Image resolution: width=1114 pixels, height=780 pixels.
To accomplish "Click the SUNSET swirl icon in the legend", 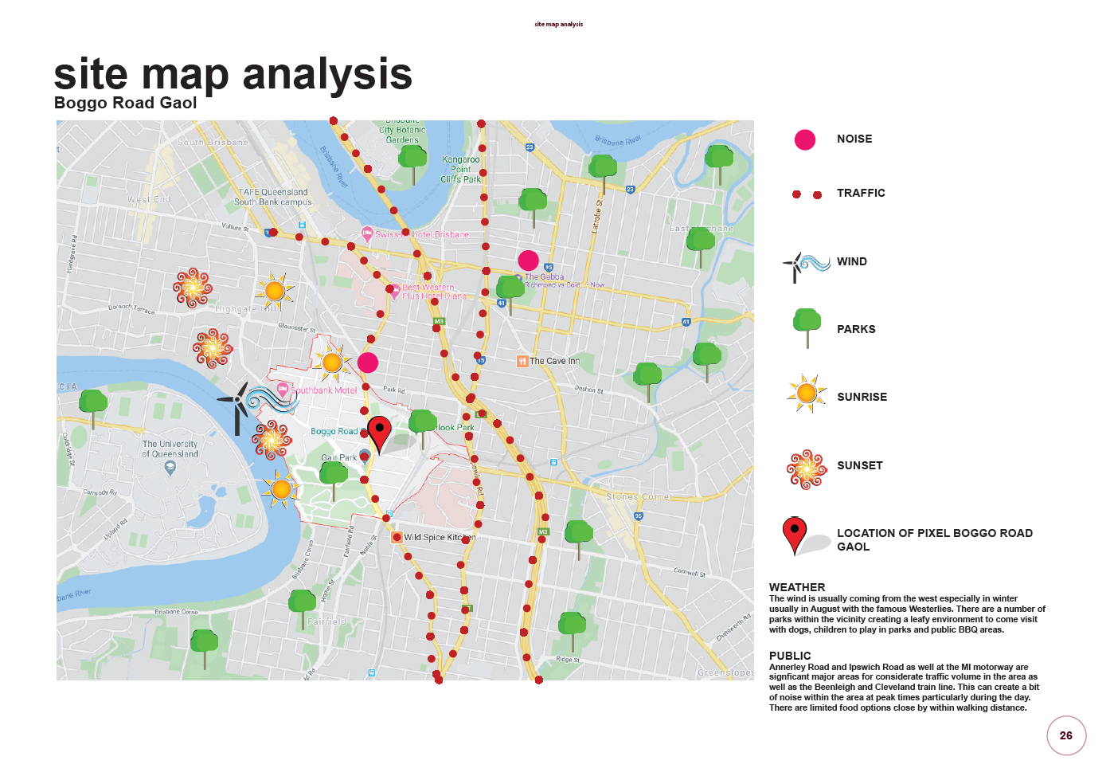I will (x=807, y=468).
